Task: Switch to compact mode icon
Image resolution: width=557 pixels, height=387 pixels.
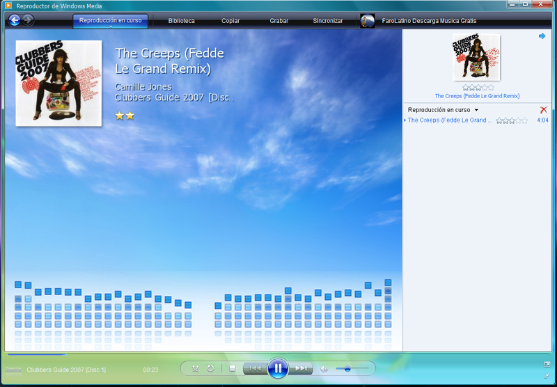Action: coord(547,375)
